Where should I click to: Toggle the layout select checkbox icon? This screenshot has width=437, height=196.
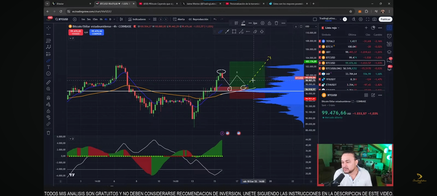click(x=315, y=19)
